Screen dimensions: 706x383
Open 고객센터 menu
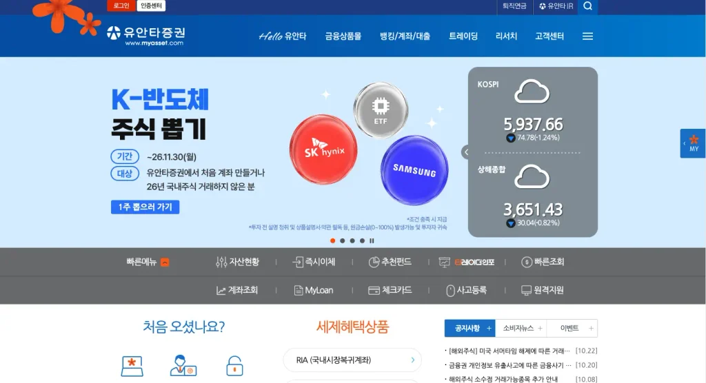click(x=549, y=37)
